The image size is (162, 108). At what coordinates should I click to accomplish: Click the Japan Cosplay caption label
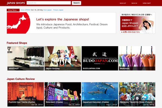[53, 68]
